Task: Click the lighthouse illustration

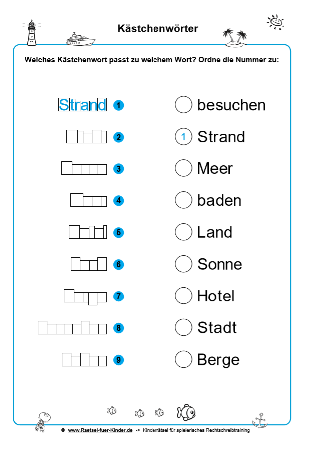Action: (x=33, y=33)
